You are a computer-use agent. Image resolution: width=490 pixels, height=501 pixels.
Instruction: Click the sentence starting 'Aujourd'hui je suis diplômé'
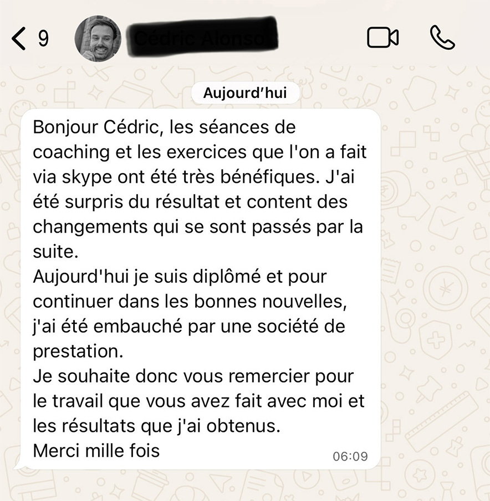pos(180,276)
